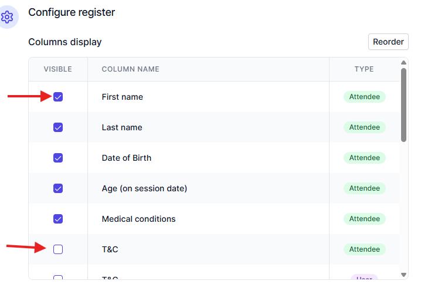
Task: Click Attendee tag on Medical conditions row
Action: point(364,219)
